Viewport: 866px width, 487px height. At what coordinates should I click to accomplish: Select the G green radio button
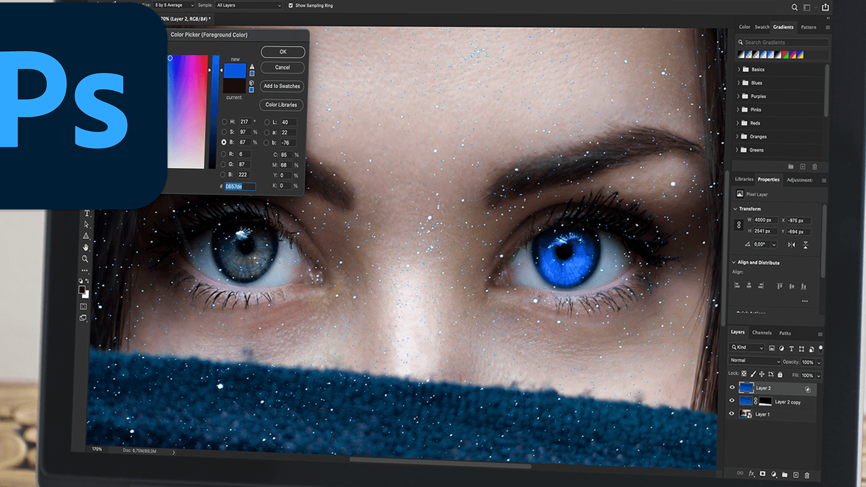[x=223, y=164]
